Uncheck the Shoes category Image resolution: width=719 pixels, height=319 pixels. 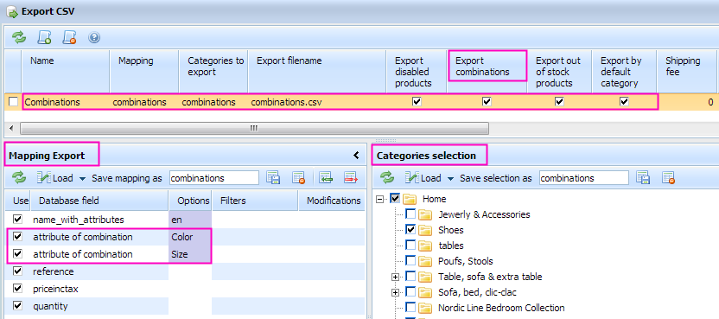pos(410,229)
